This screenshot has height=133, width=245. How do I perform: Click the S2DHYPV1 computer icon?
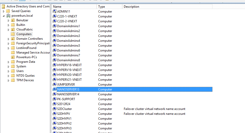click(54, 118)
